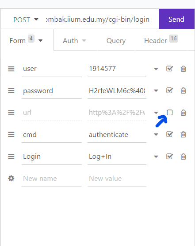Remove the cmd row using trash icon

click(x=183, y=134)
